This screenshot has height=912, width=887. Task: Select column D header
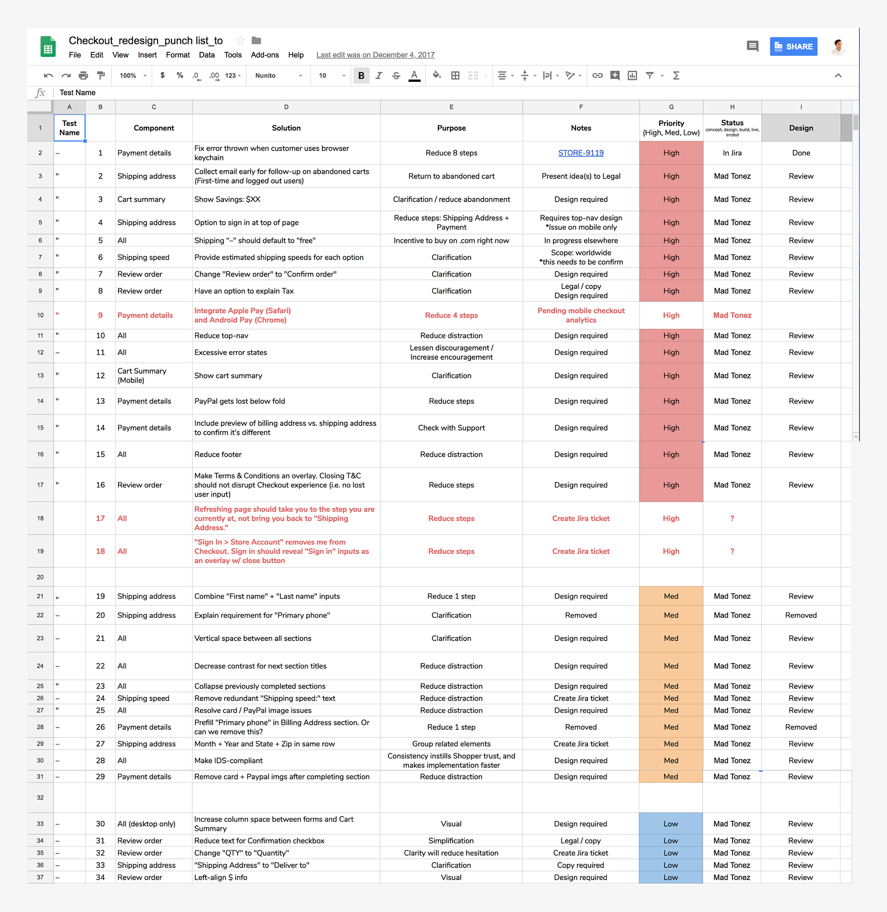(x=286, y=107)
